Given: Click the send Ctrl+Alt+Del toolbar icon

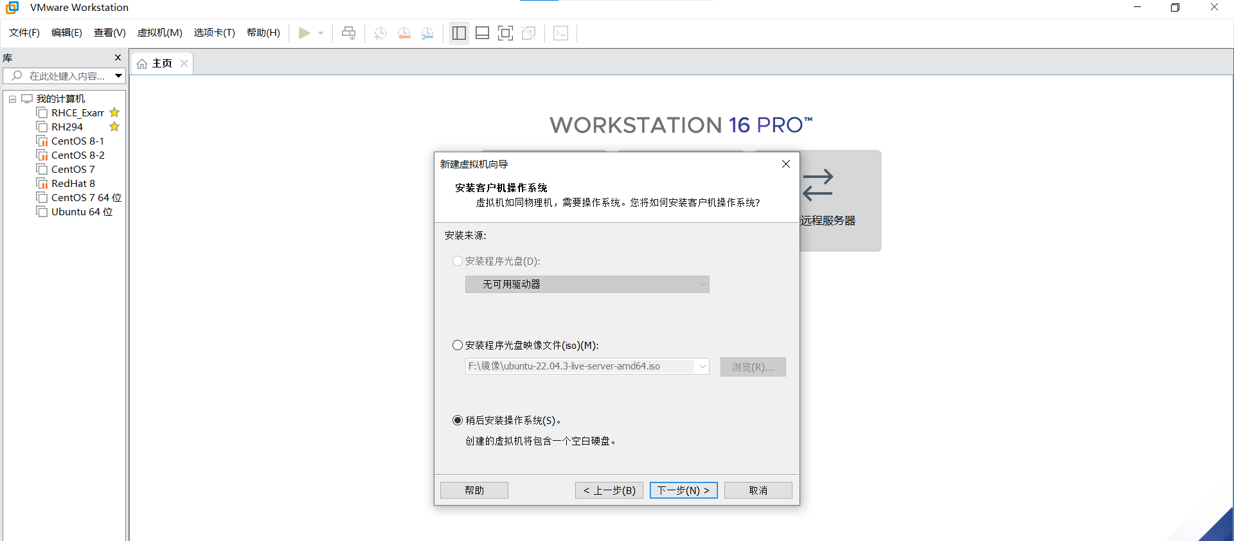Looking at the screenshot, I should coord(348,33).
